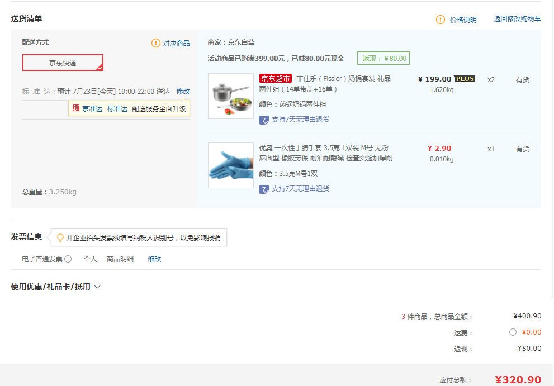
Task: Click the 商家：京东自营 label
Action: coord(231,42)
